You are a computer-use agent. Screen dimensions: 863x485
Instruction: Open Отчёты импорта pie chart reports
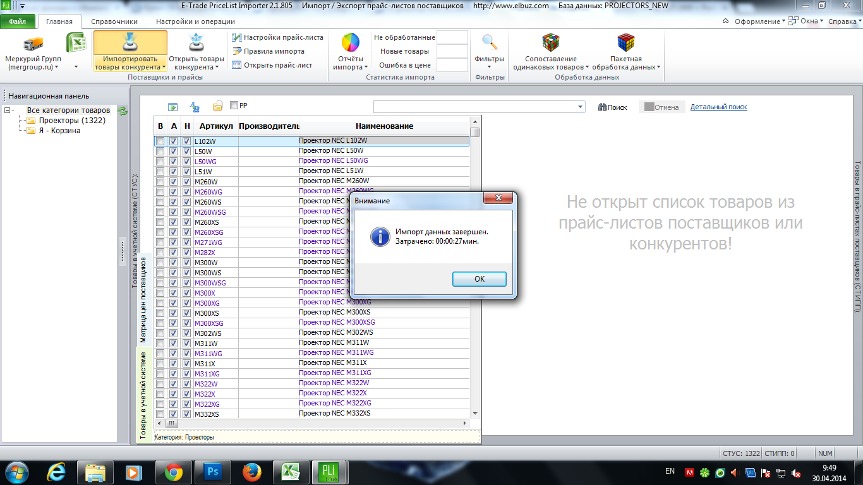350,51
